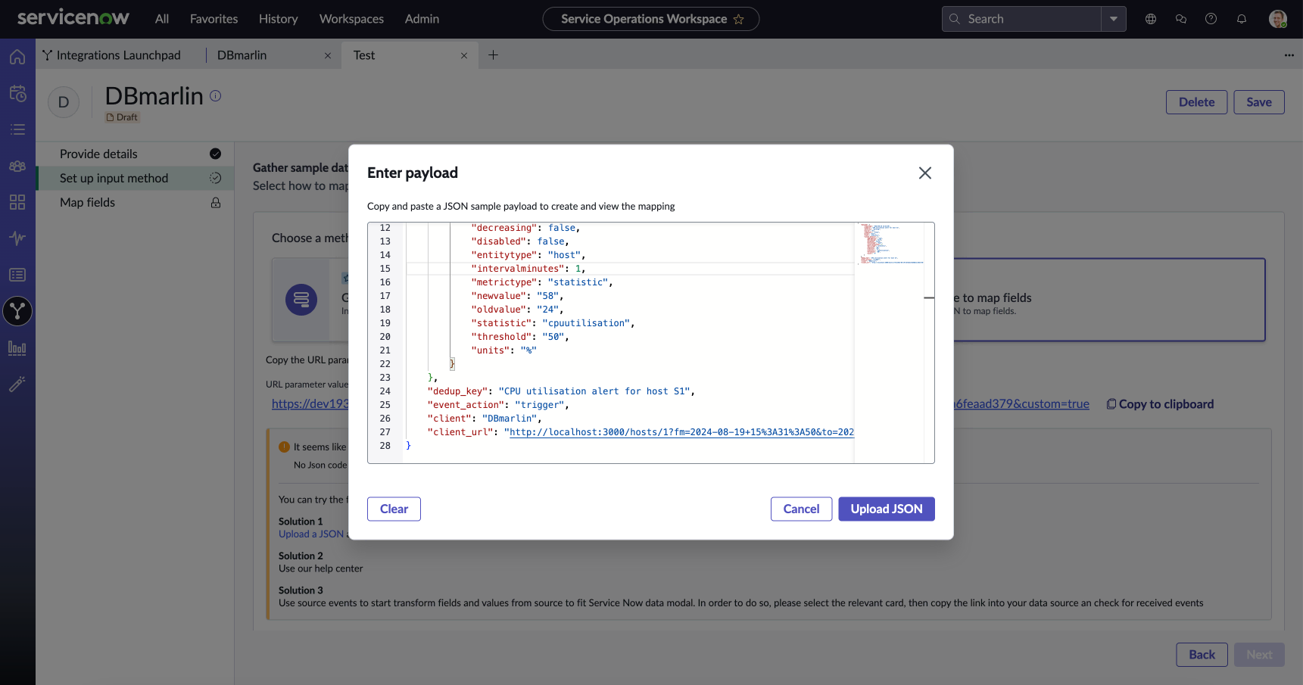Image resolution: width=1303 pixels, height=685 pixels.
Task: Click the "threshold": "50" line
Action: pyautogui.click(x=520, y=337)
